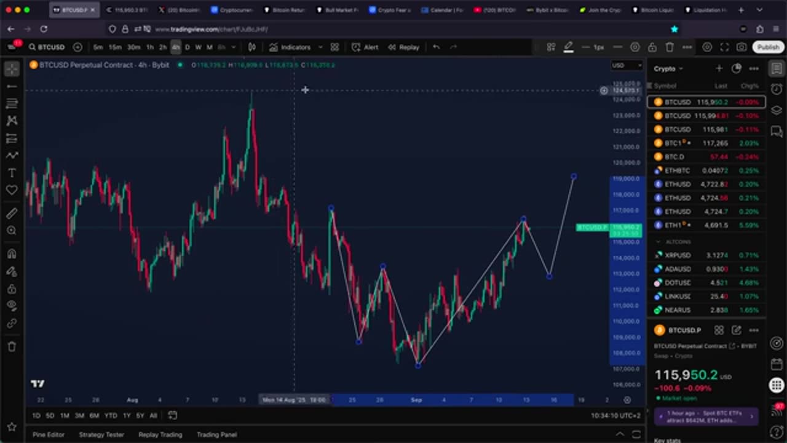Screen dimensions: 787x443
Task: Select the 1h timeframe
Action: (x=149, y=47)
